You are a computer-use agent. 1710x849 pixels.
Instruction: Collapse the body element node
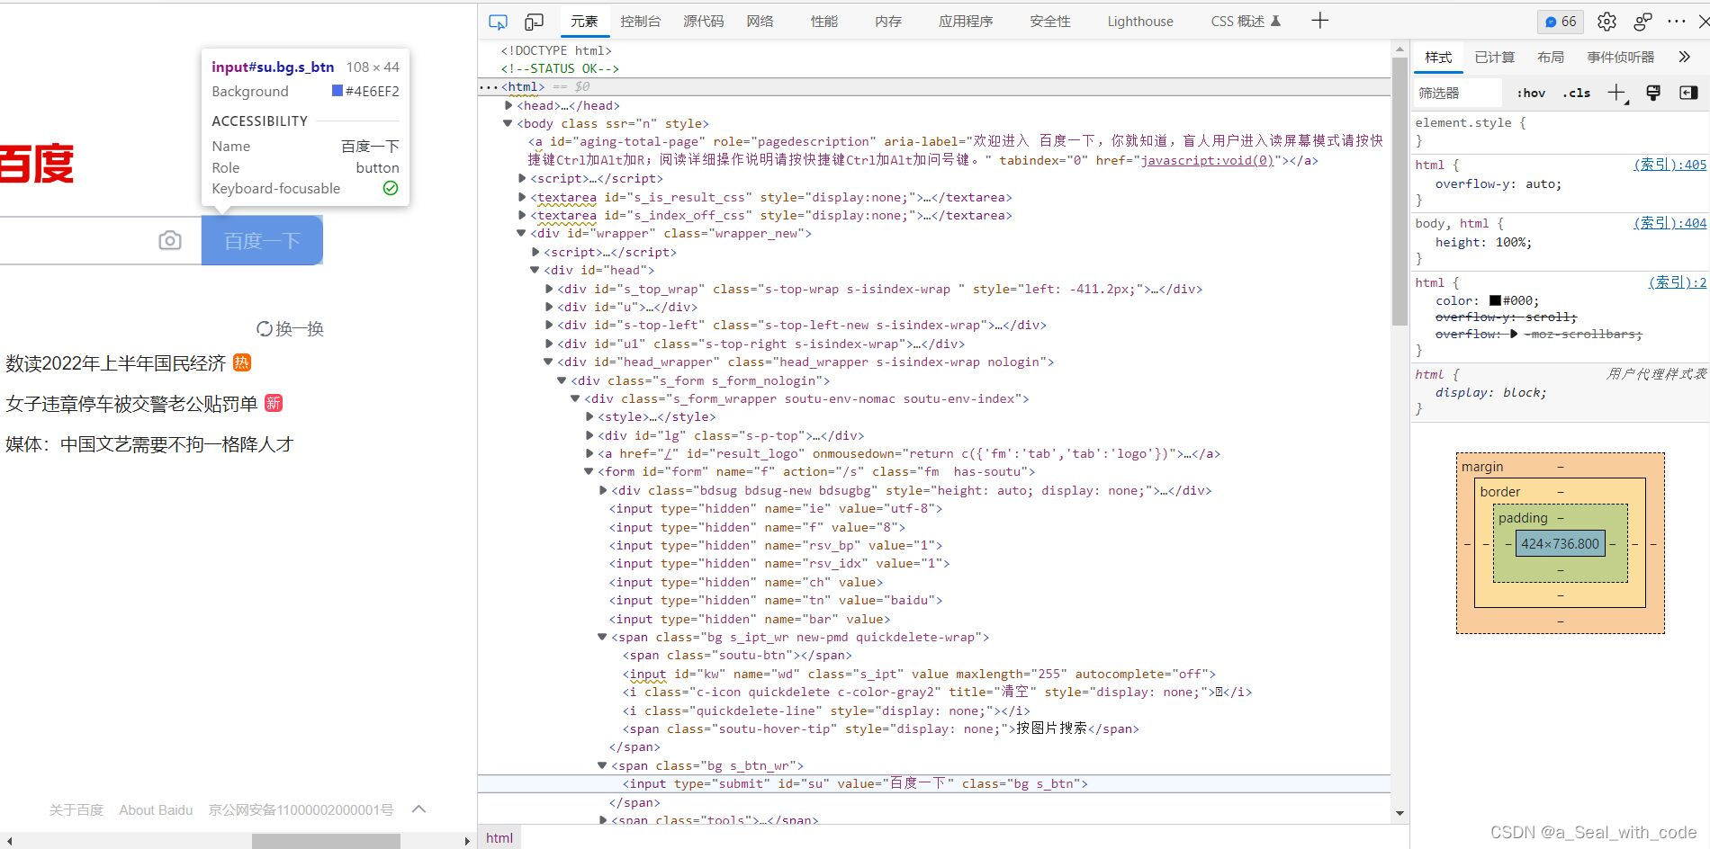508,123
